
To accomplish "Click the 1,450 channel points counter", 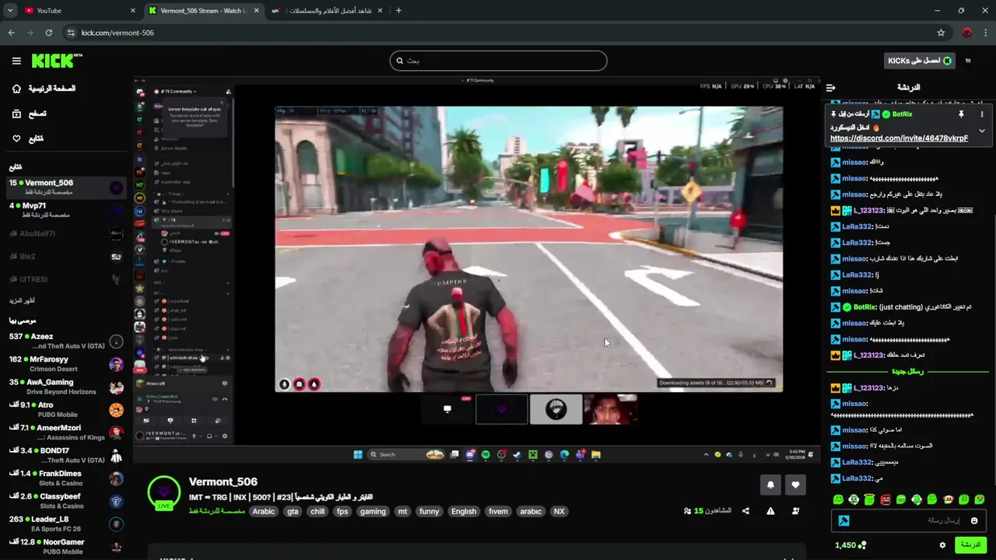I will click(x=850, y=545).
